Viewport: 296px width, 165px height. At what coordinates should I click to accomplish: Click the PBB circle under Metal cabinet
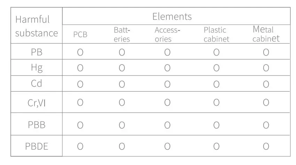point(266,125)
